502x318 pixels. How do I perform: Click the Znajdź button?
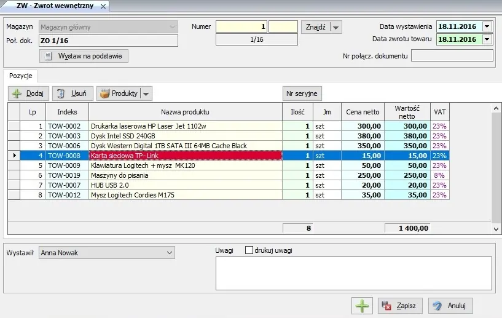[x=315, y=27]
